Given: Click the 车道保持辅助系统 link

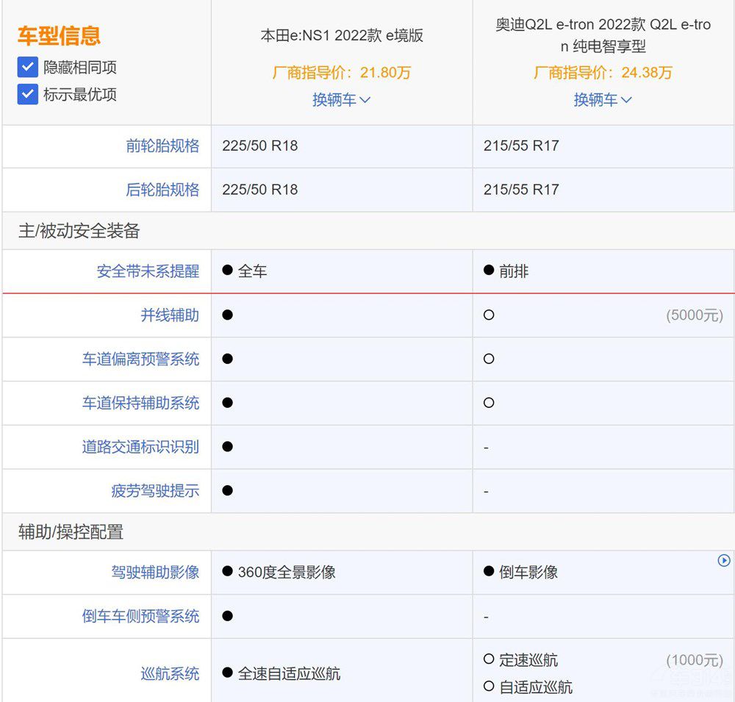Looking at the screenshot, I should [x=140, y=403].
